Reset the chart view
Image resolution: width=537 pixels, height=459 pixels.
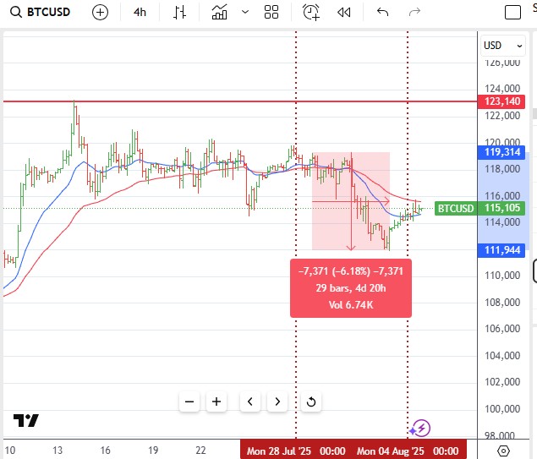coord(311,402)
